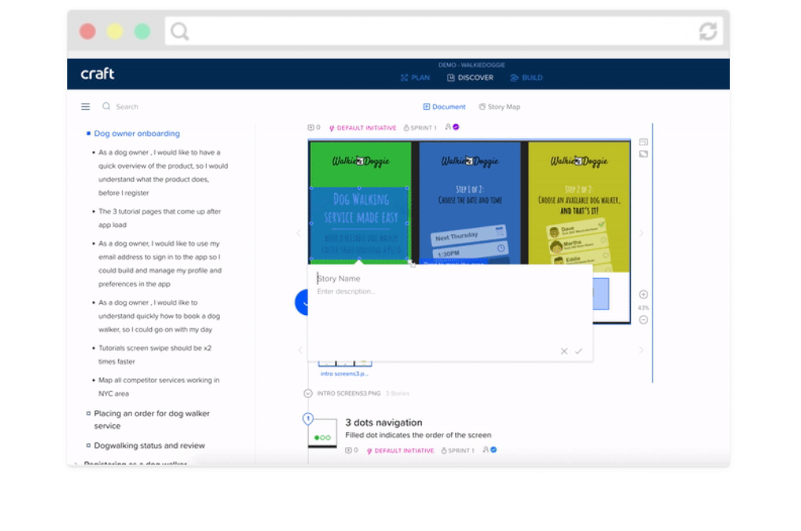The height and width of the screenshot is (531, 801).
Task: Click comment count icon above the image
Action: tap(313, 127)
